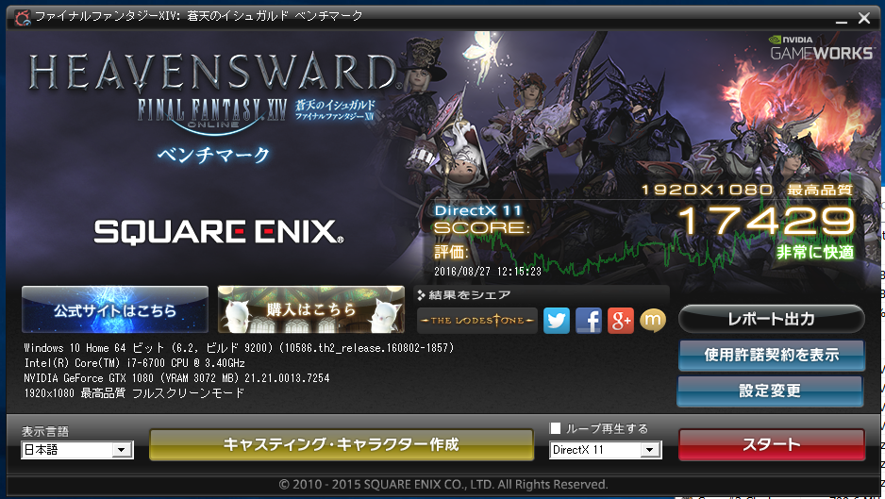Click the score value 17429
Viewport: 885px width, 499px height.
pos(766,221)
